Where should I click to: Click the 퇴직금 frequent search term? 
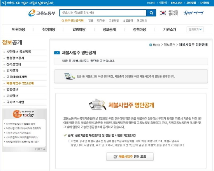pyautogui.click(x=101, y=21)
